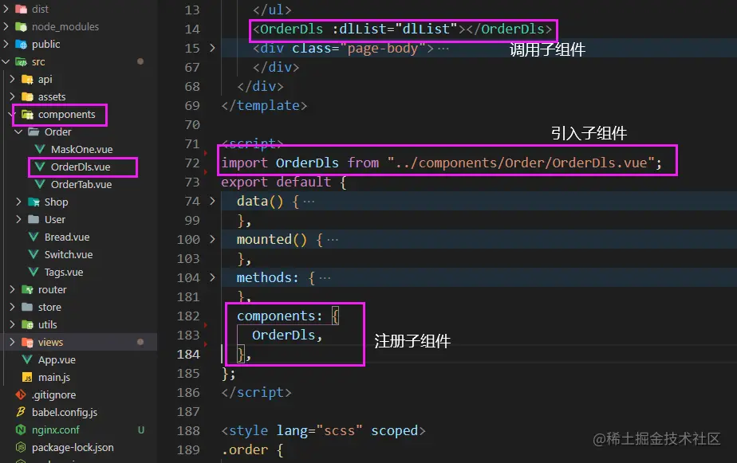Expand the assets folder chevron
This screenshot has height=463, width=737.
13,96
